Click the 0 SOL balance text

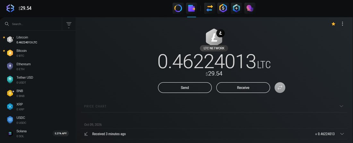point(20,136)
